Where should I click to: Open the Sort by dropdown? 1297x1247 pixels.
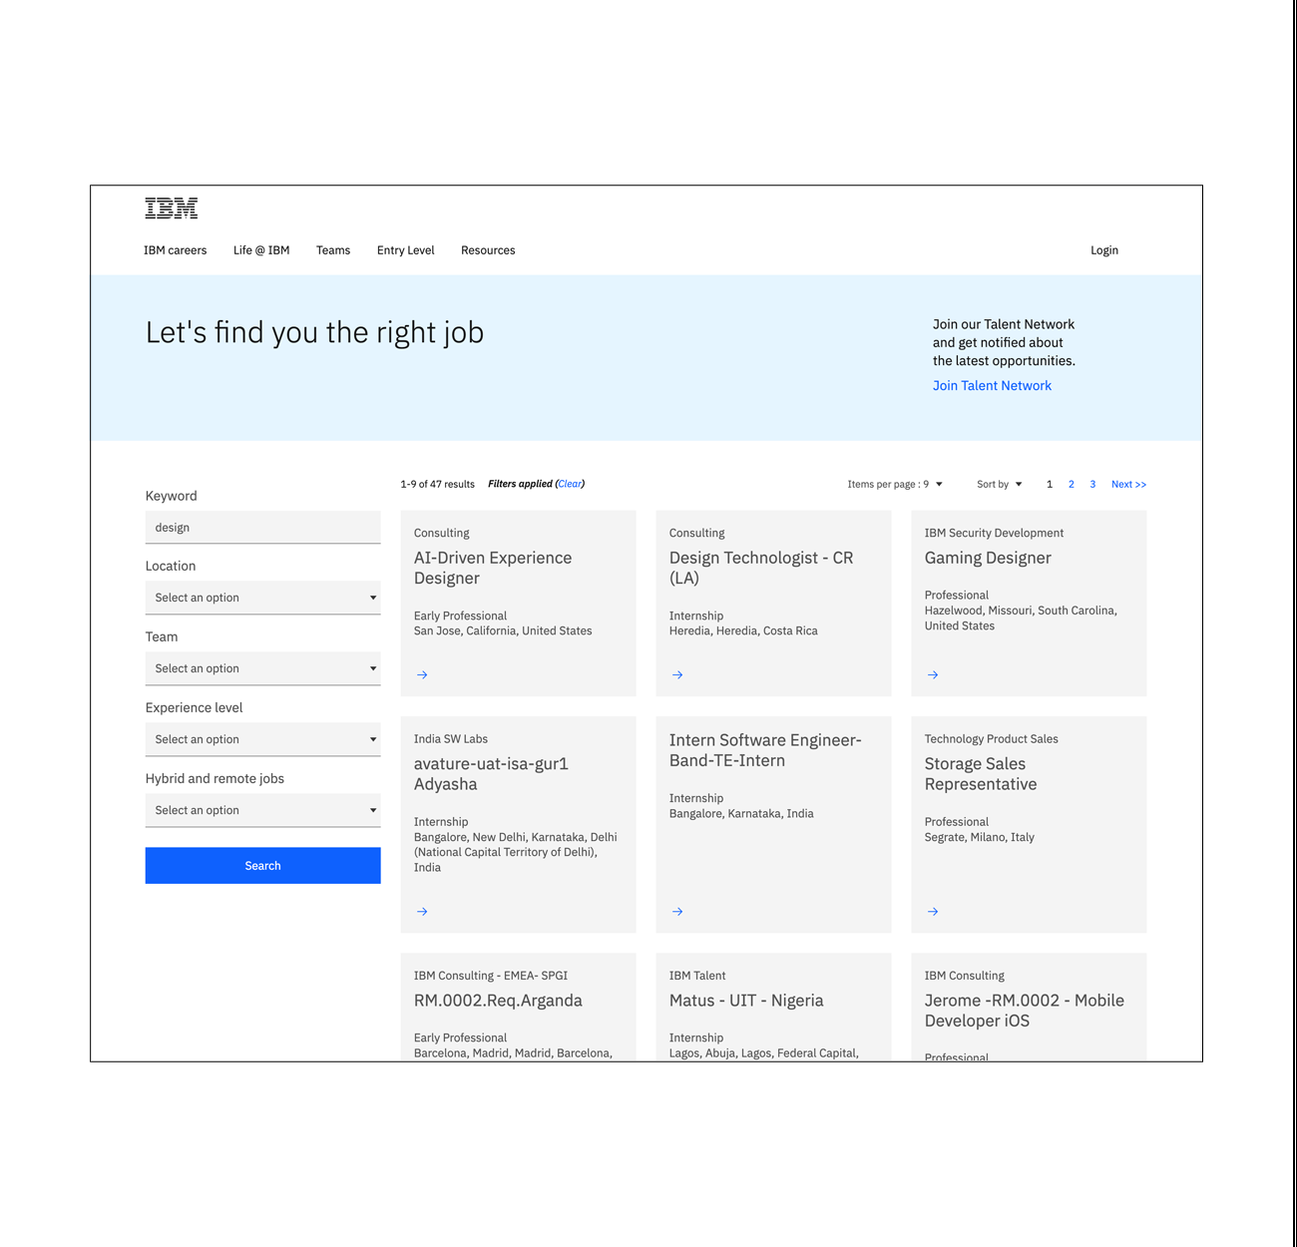pyautogui.click(x=999, y=484)
